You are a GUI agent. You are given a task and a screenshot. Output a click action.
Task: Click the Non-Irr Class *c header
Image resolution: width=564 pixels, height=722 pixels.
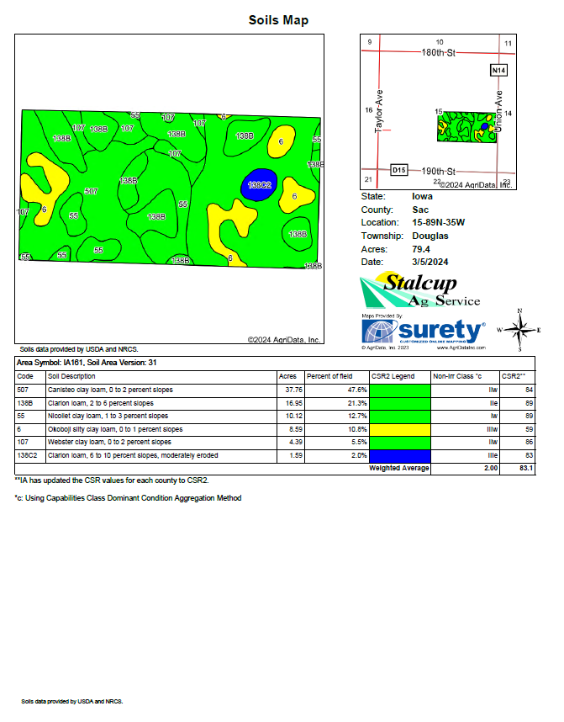tap(457, 377)
